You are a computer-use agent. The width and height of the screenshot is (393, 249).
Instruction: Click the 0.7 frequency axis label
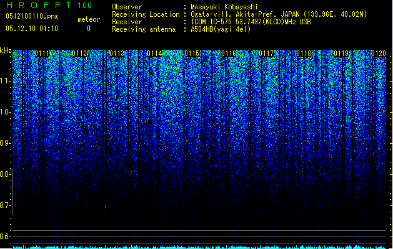[x=5, y=205]
